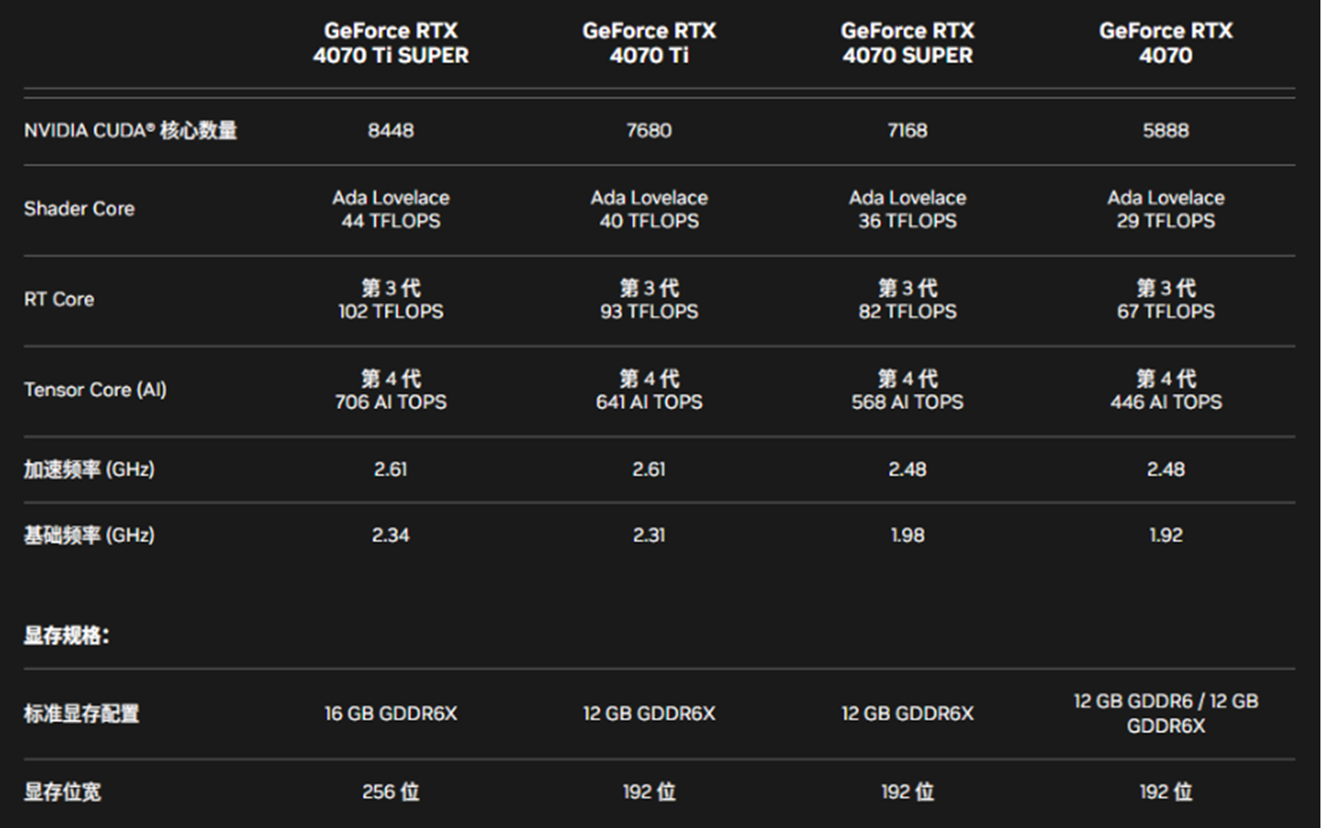Click the 显存位宽 row label
The width and height of the screenshot is (1338, 828).
[62, 791]
